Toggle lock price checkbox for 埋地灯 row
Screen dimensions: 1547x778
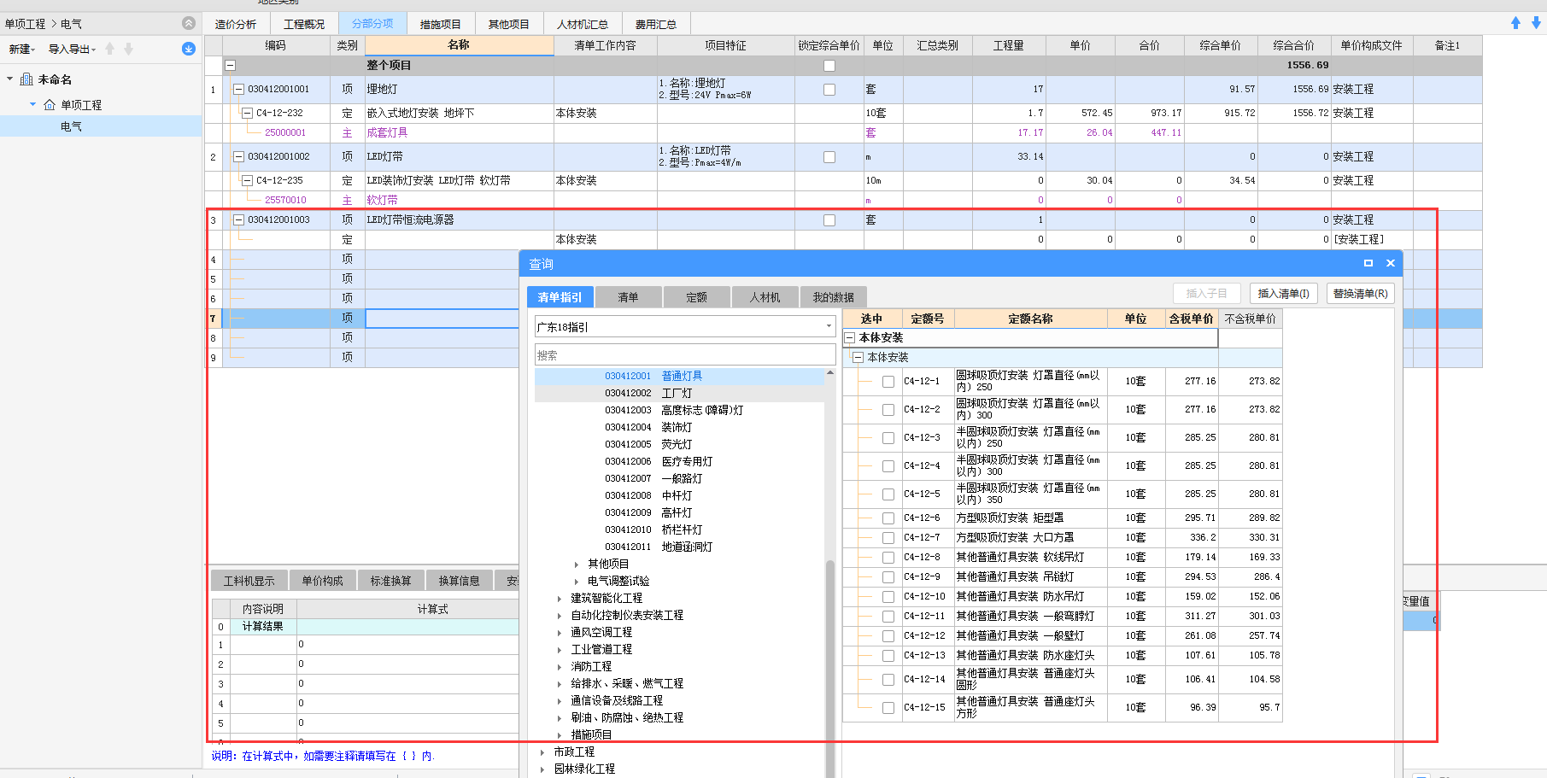pos(829,89)
